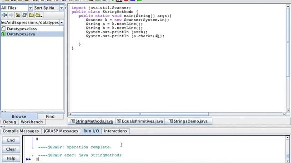Click the println (a==b) line
Viewport: 291px width, 163px height.
click(x=116, y=32)
